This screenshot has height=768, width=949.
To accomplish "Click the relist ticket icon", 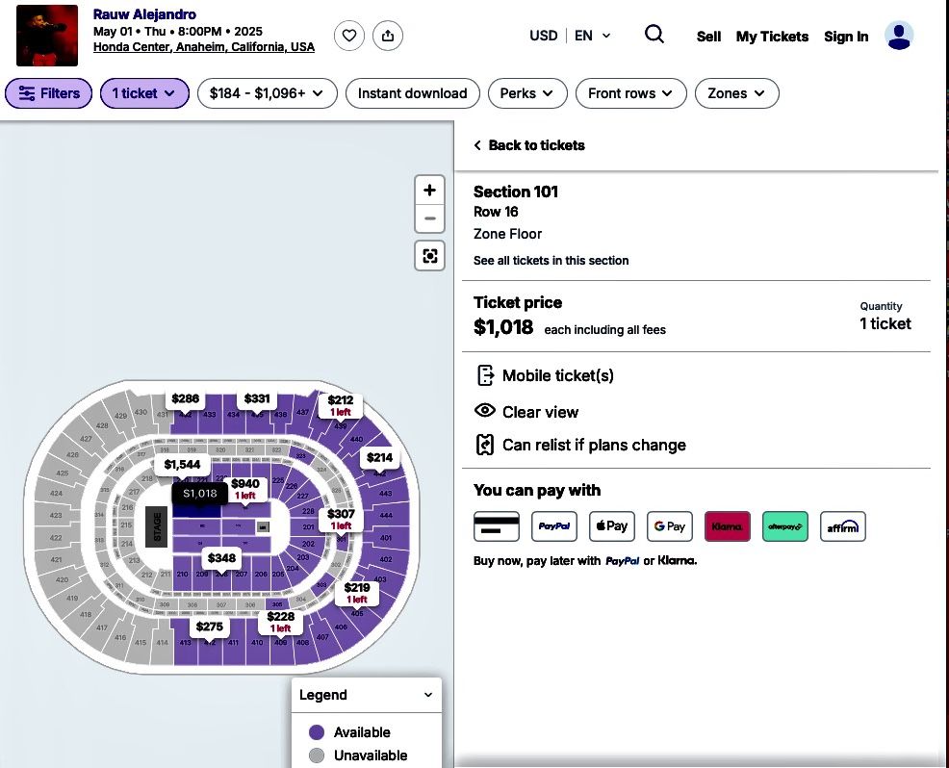I will click(485, 445).
